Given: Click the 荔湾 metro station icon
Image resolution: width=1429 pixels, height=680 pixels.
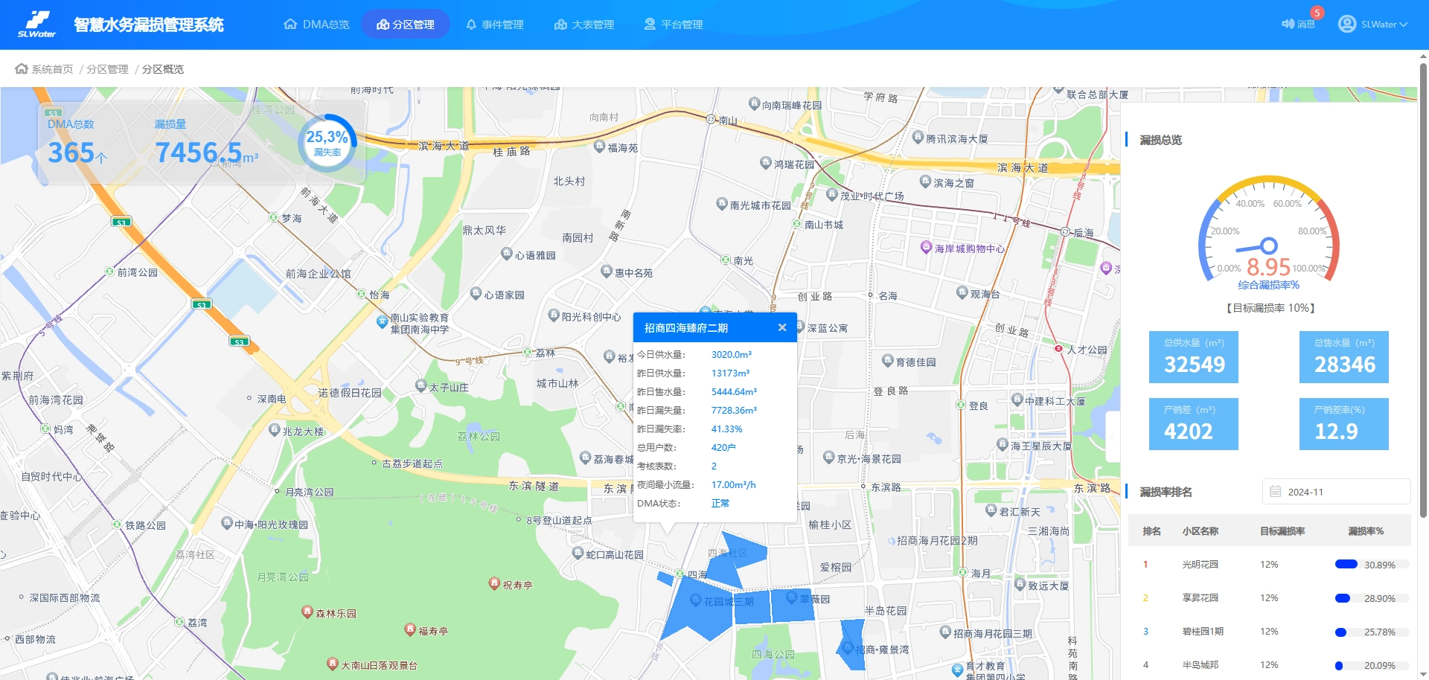Looking at the screenshot, I should (x=179, y=622).
